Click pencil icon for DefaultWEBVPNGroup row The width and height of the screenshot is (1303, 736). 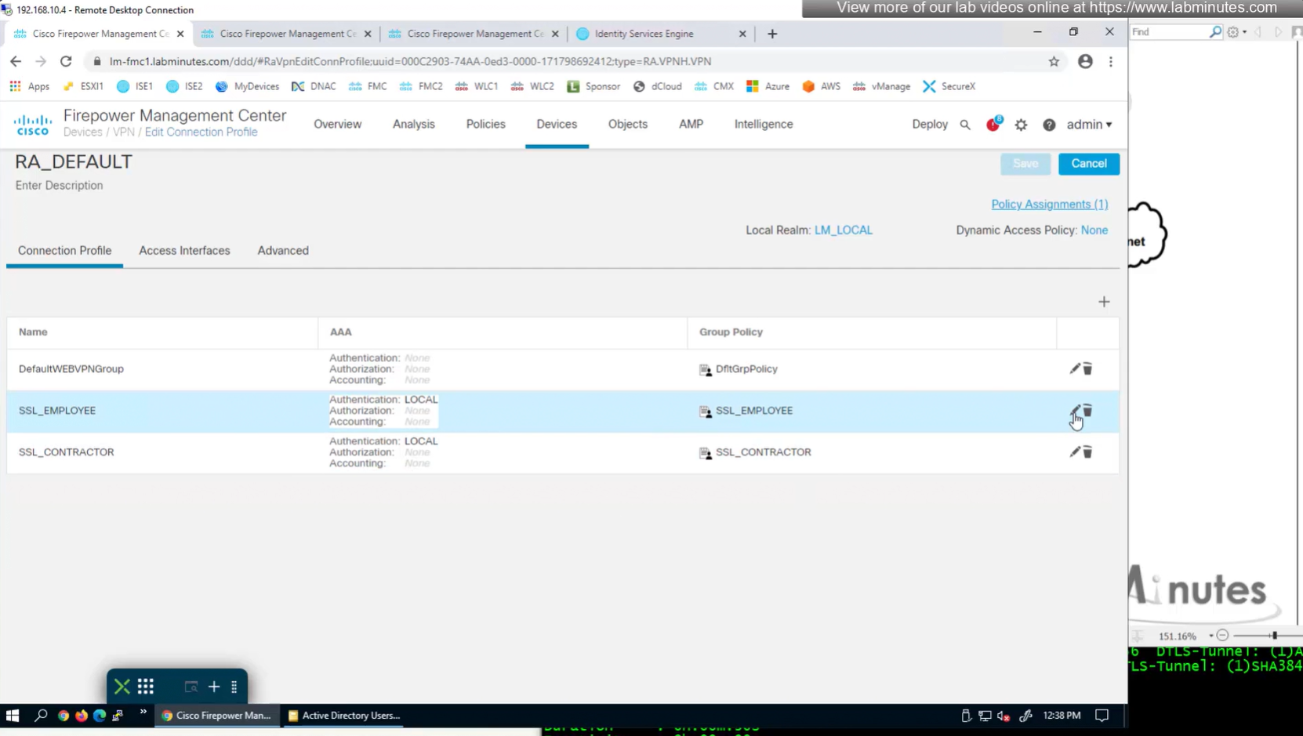pyautogui.click(x=1074, y=368)
